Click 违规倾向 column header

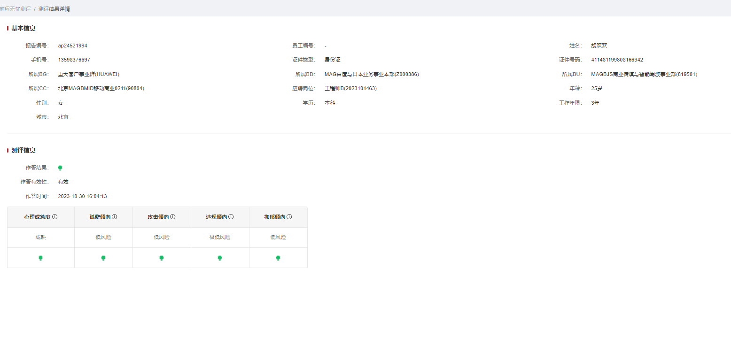[x=220, y=217]
